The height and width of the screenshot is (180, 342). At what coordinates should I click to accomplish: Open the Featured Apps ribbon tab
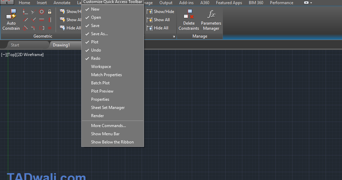coord(229,3)
